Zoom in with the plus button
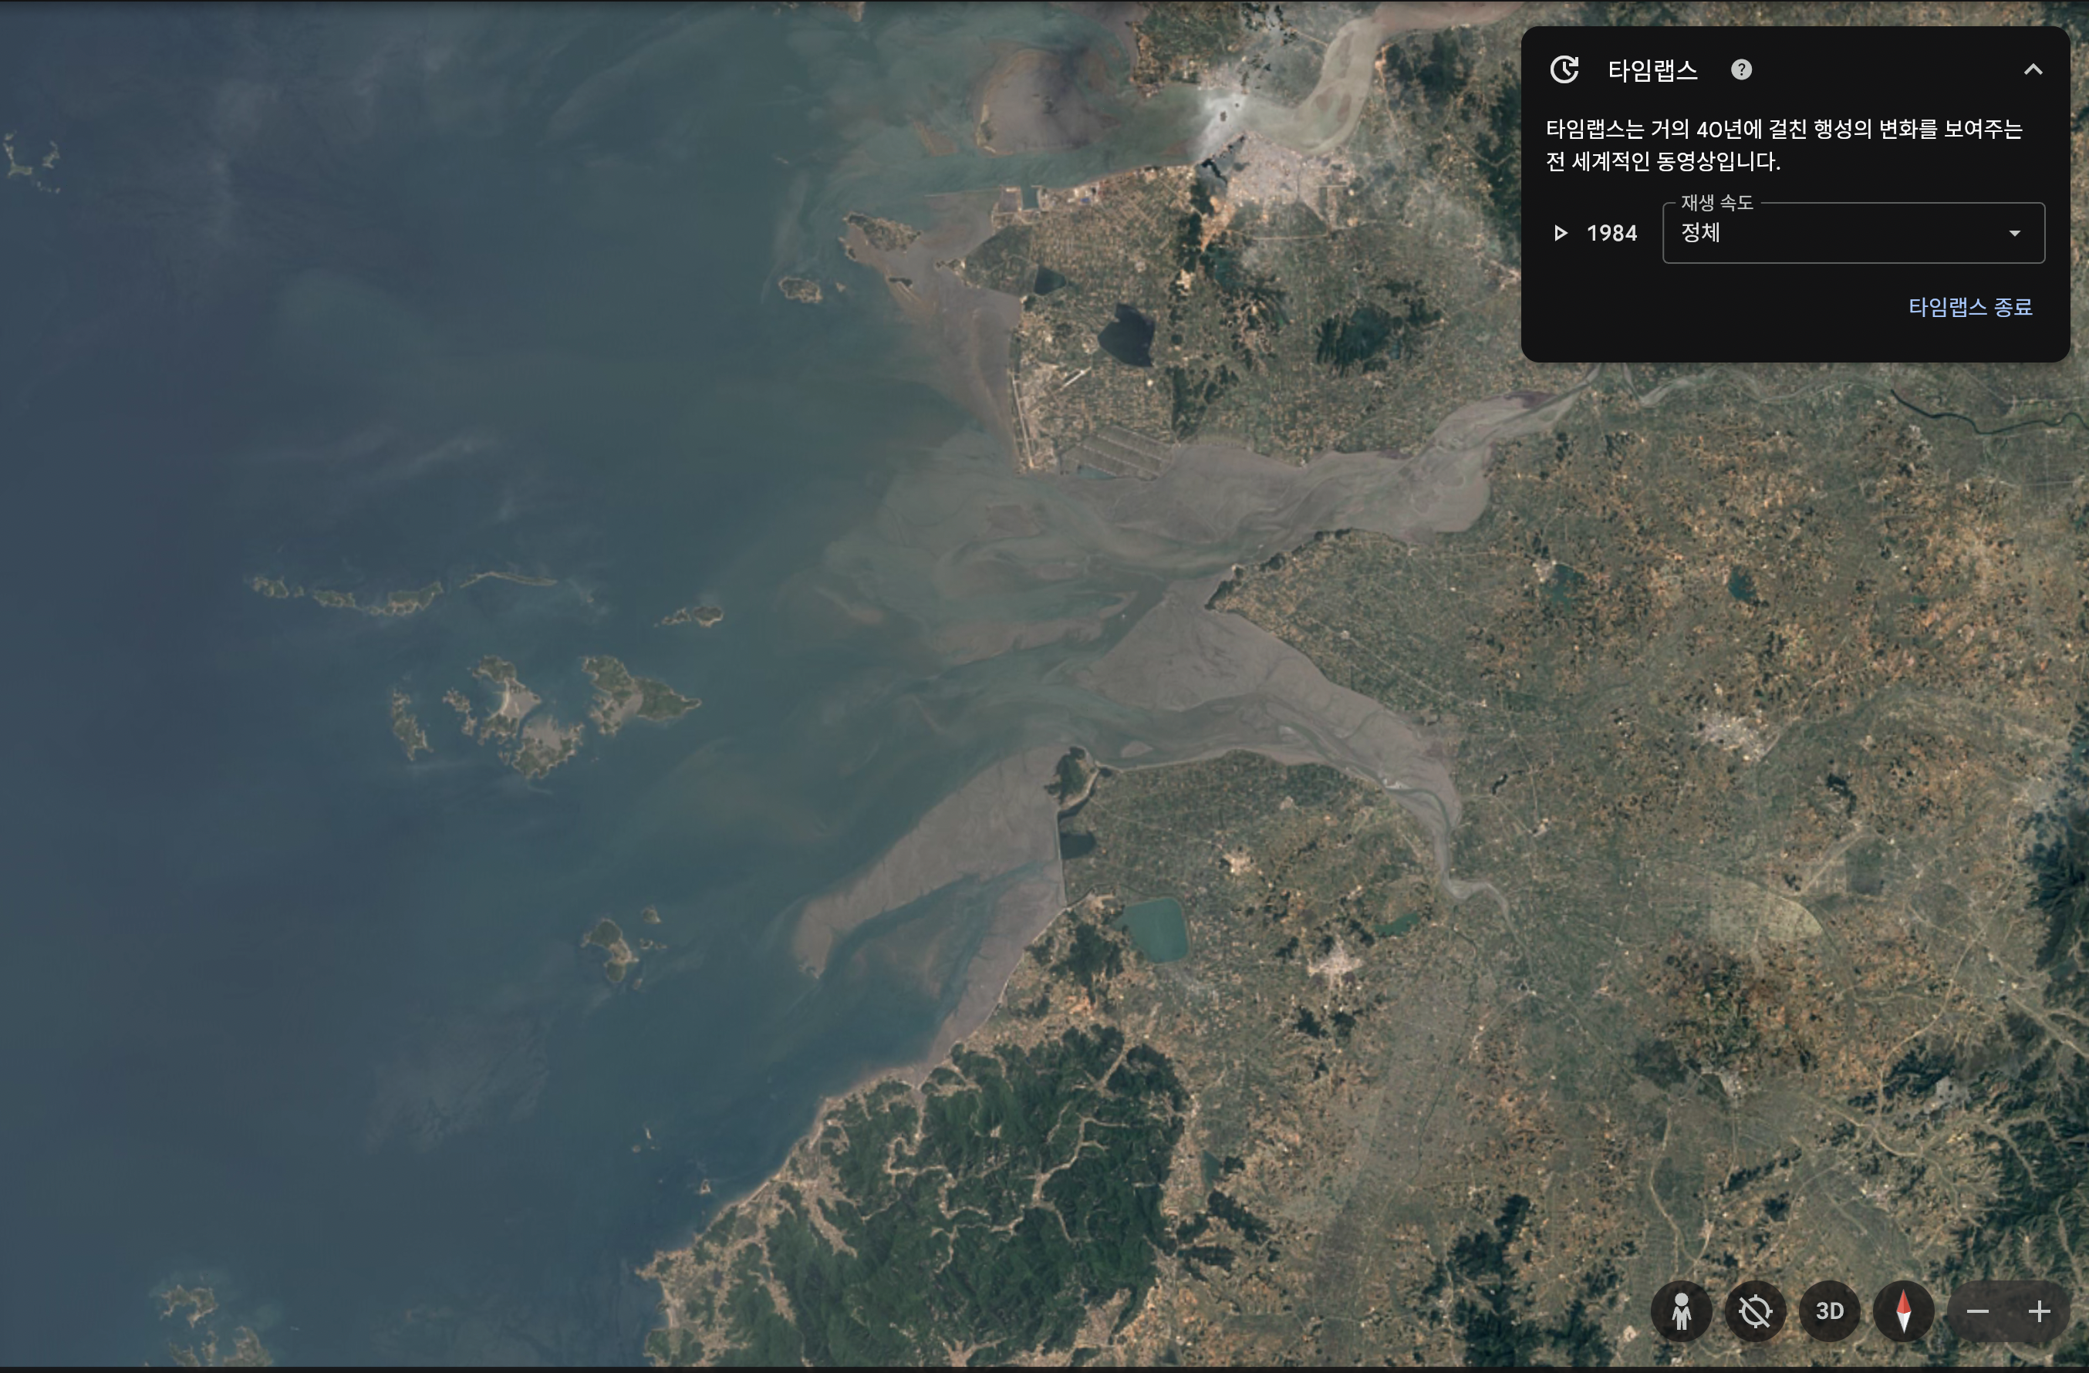The height and width of the screenshot is (1373, 2089). (x=2039, y=1311)
